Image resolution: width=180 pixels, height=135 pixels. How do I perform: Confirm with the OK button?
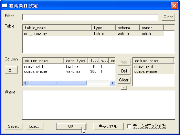point(71,126)
